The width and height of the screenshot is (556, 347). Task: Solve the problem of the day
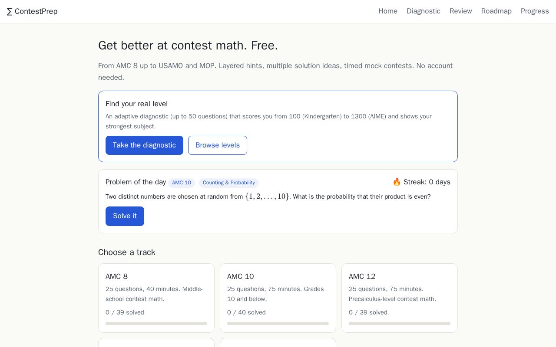125,216
